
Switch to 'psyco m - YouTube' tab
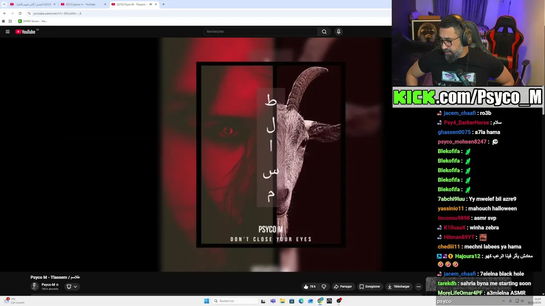click(x=83, y=4)
